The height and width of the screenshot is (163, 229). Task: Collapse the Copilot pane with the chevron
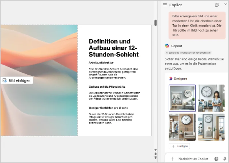[x=225, y=5]
